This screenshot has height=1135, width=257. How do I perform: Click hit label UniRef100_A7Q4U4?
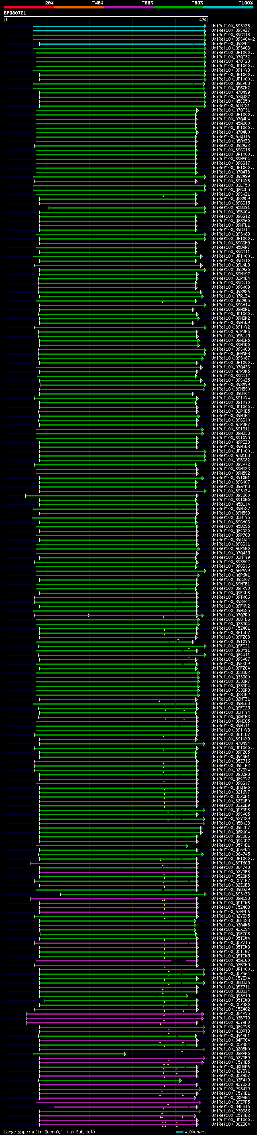tap(230, 119)
